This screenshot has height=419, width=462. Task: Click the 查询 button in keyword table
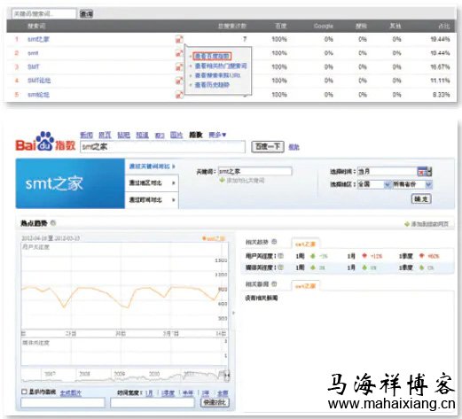point(86,14)
